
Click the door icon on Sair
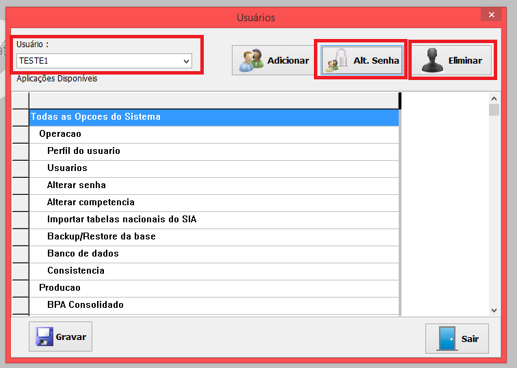(447, 339)
